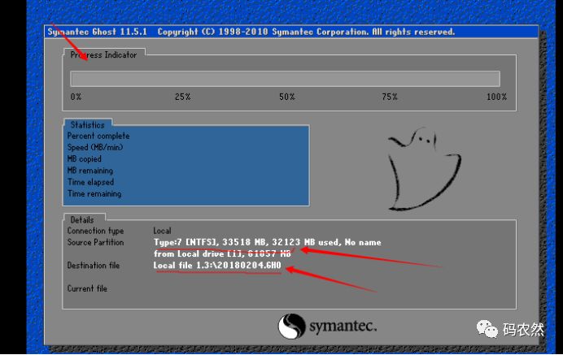Image resolution: width=563 pixels, height=355 pixels.
Task: Click the progress bar in Progress Indicator
Action: point(285,79)
